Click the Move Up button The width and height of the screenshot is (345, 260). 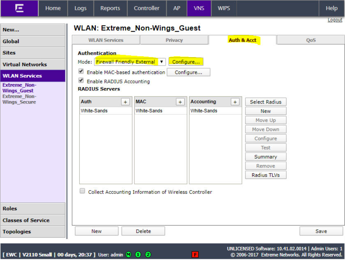(266, 120)
